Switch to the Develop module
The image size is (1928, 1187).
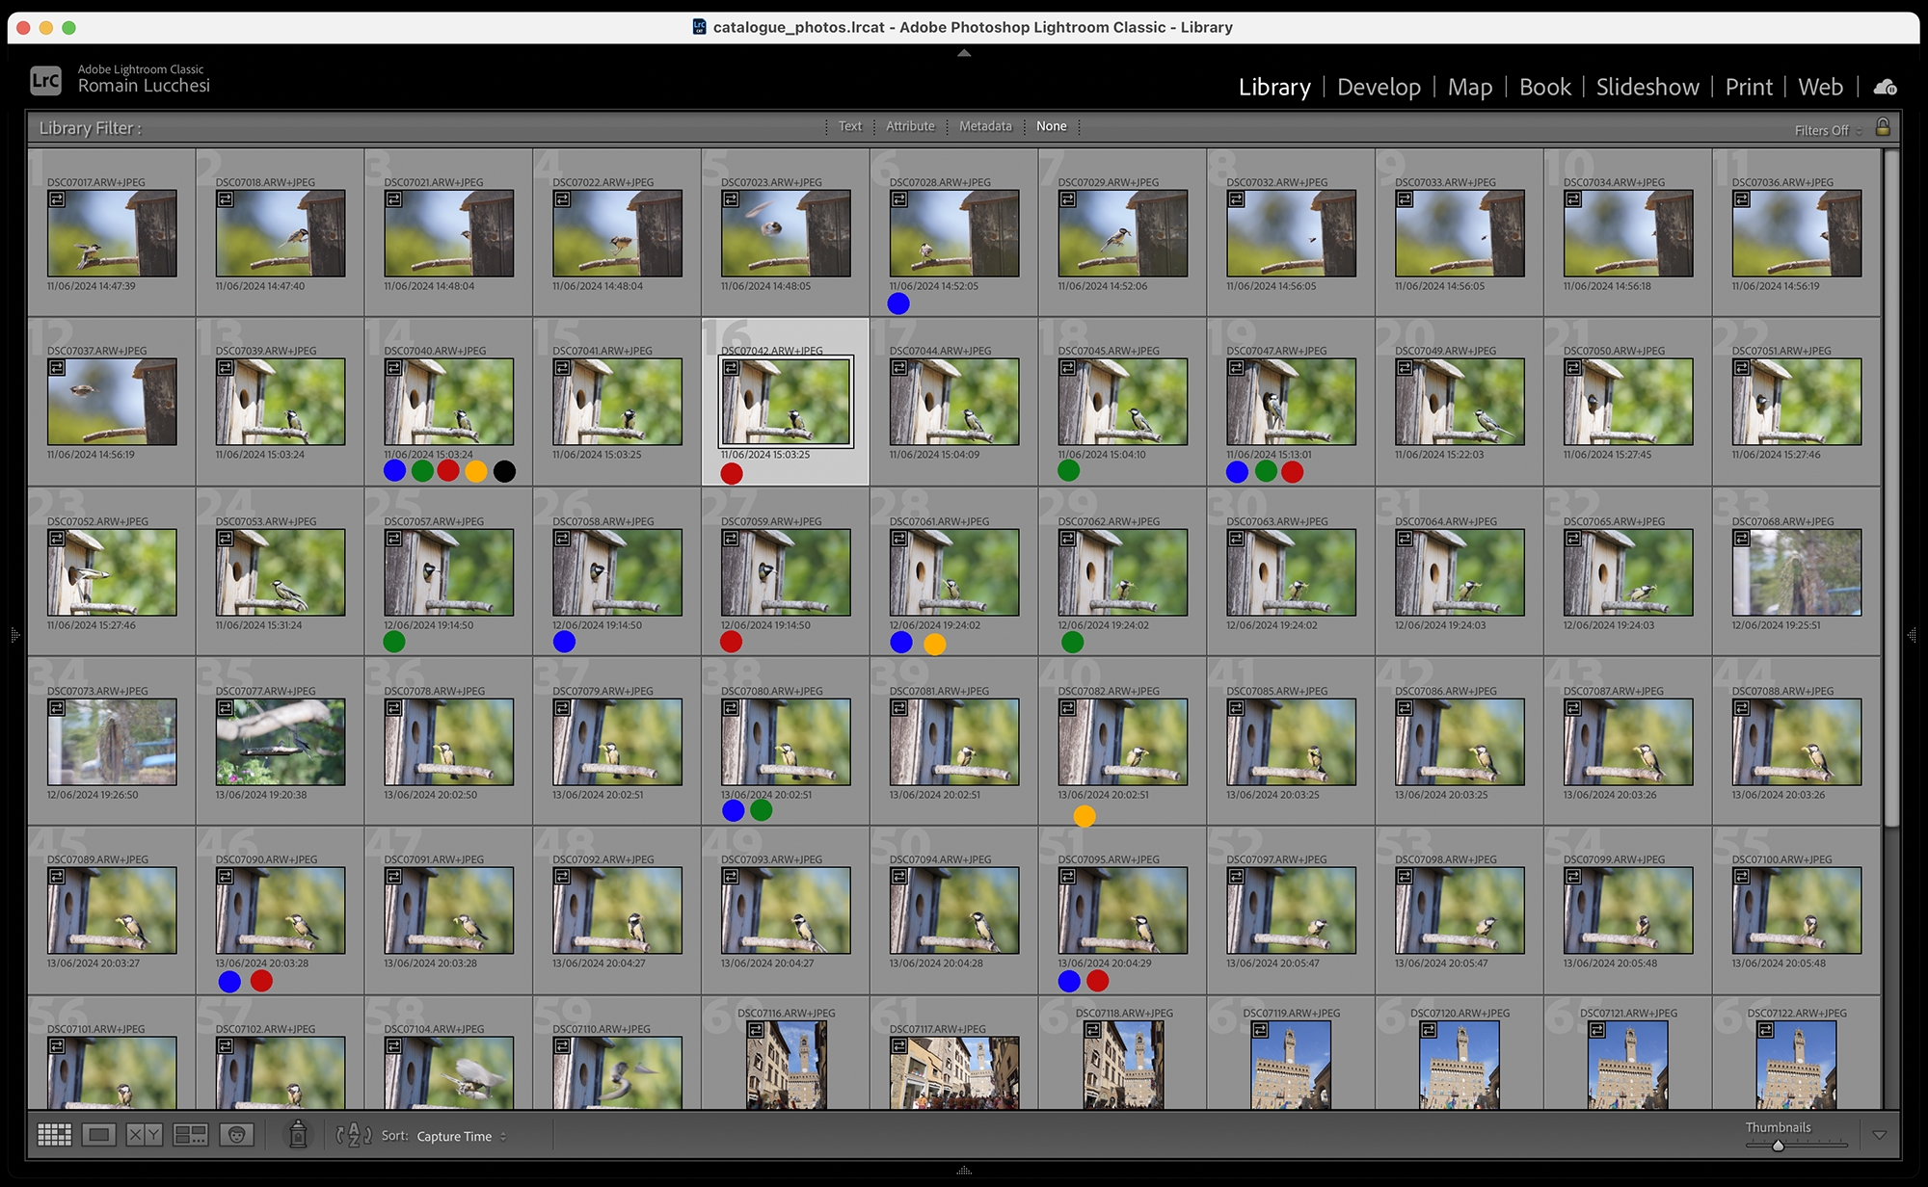click(x=1379, y=88)
